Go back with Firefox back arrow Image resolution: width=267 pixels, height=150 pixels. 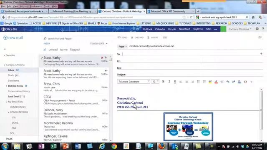[x=4, y=17]
